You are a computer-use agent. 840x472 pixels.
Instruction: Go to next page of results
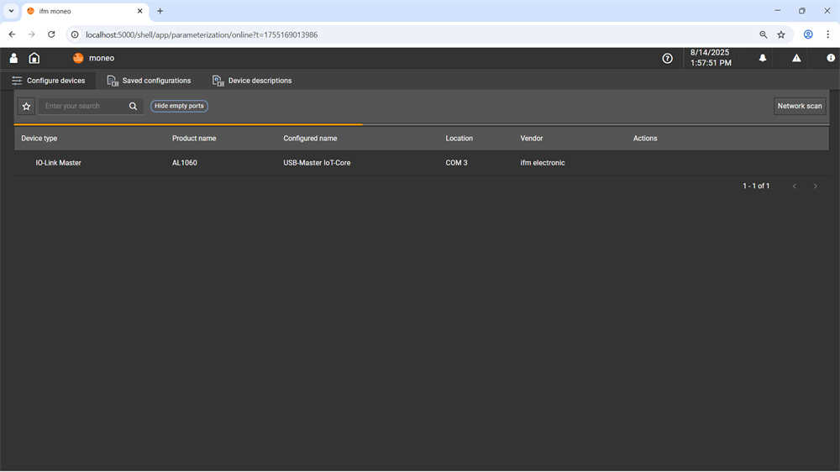click(816, 186)
